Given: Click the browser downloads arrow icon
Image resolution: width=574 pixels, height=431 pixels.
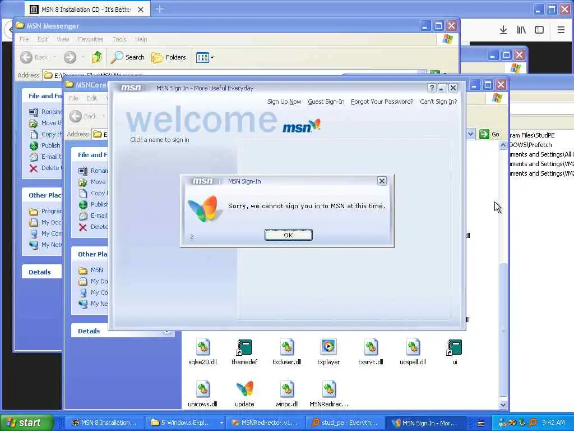Looking at the screenshot, I should [x=503, y=30].
